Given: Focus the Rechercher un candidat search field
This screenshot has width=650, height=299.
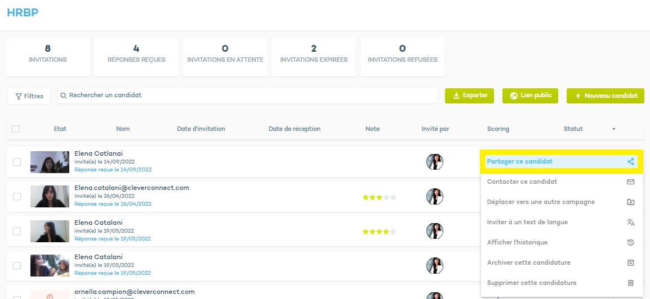Looking at the screenshot, I should (248, 96).
